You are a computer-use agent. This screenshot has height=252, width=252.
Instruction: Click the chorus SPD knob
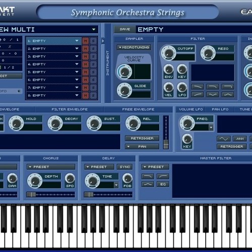(x=70, y=178)
